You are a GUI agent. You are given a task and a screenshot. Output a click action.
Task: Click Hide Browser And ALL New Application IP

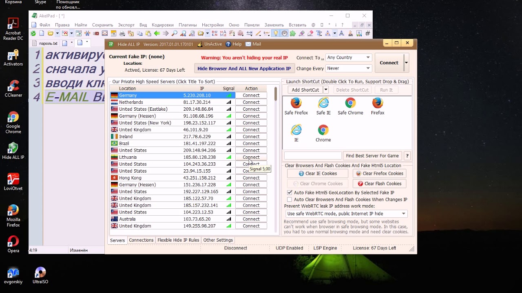tap(244, 68)
